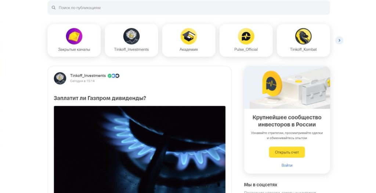The height and width of the screenshot is (193, 376).
Task: Select the Tinkoff_Investments channel crest icon
Action: click(x=131, y=36)
